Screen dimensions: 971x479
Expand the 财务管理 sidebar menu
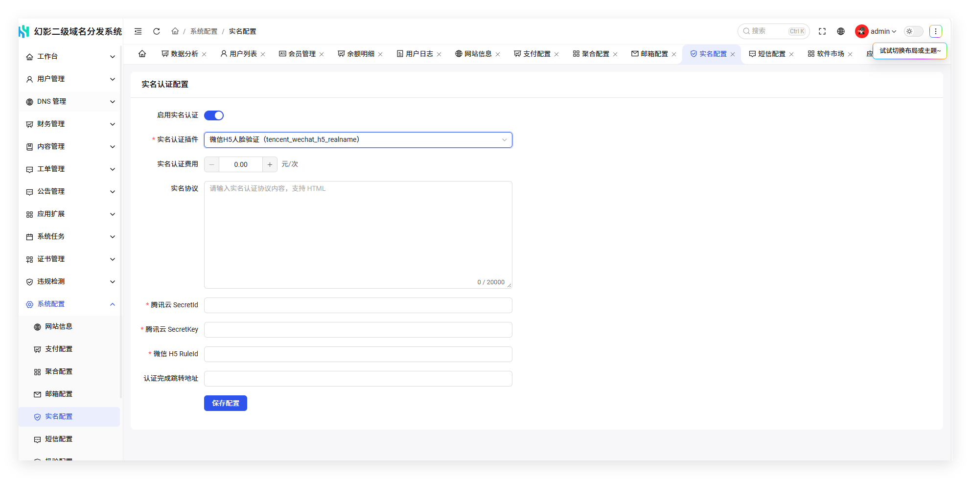click(69, 124)
